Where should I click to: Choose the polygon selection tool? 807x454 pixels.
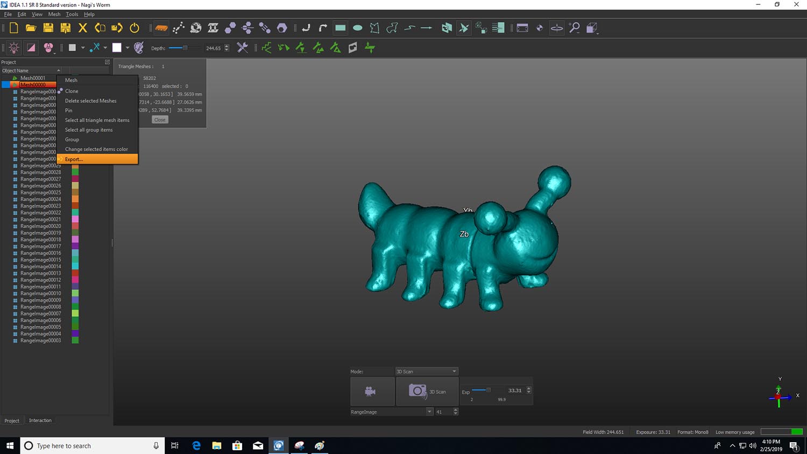click(375, 28)
